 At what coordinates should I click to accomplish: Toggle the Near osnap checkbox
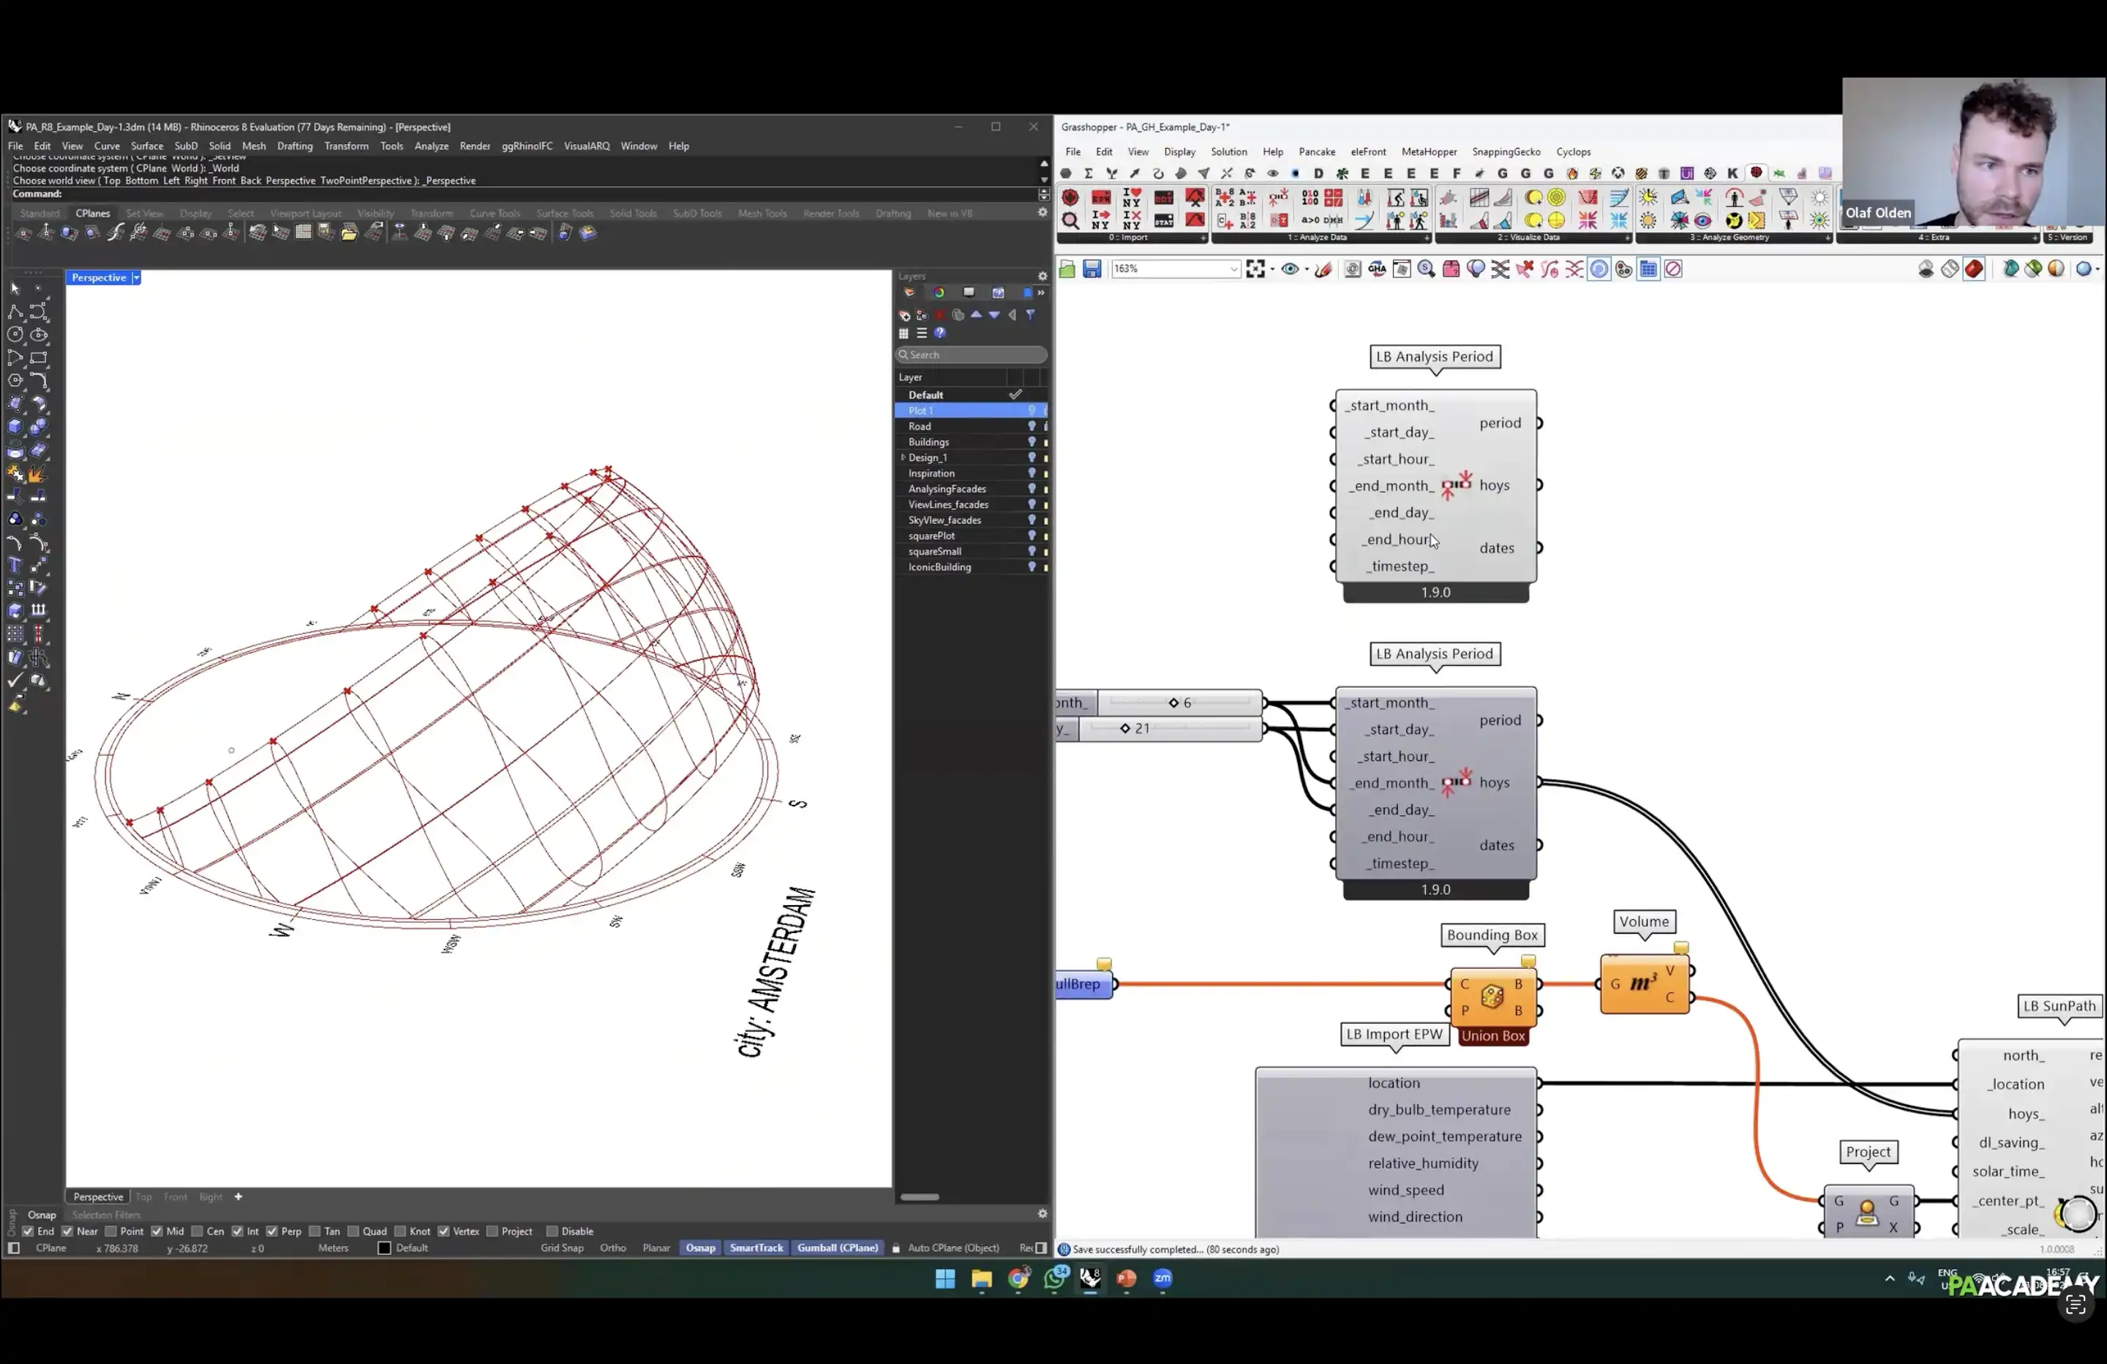67,1232
